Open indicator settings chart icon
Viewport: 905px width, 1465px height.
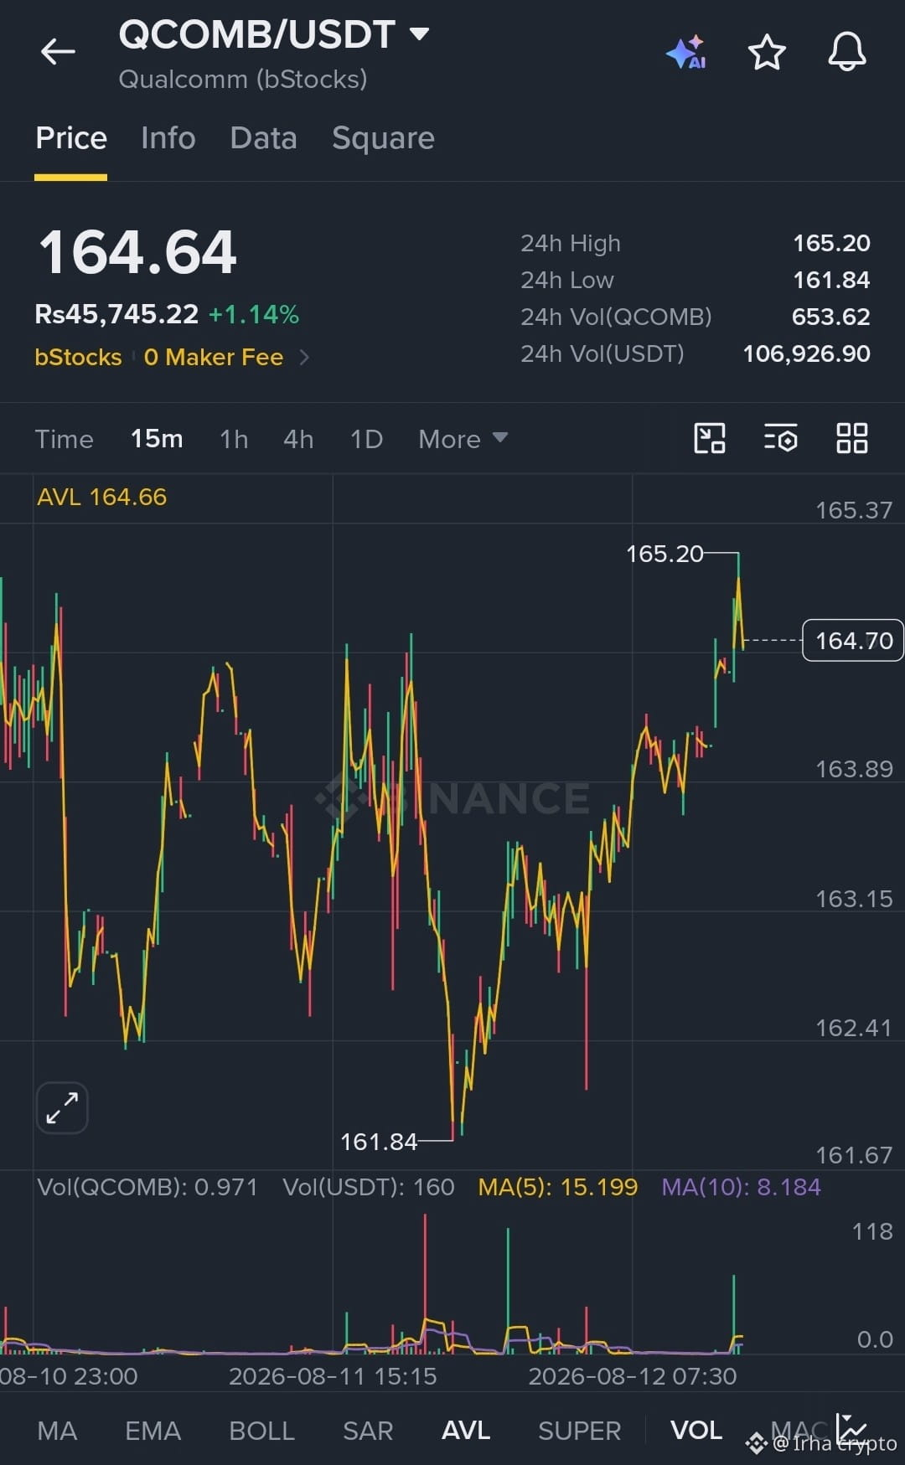(x=851, y=1429)
